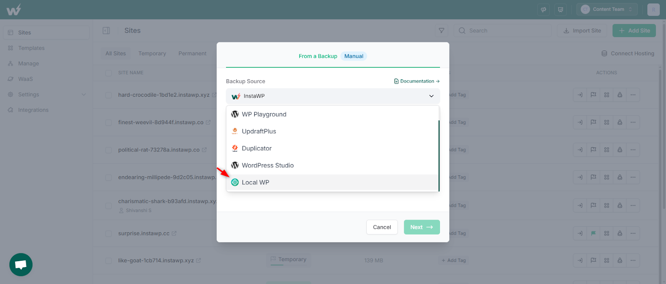Open the filter icon next to search
The height and width of the screenshot is (284, 666).
[x=441, y=31]
